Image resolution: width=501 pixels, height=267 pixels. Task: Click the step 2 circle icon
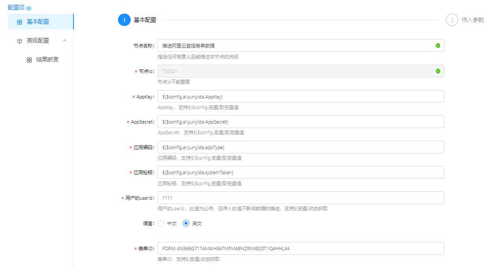(x=452, y=20)
